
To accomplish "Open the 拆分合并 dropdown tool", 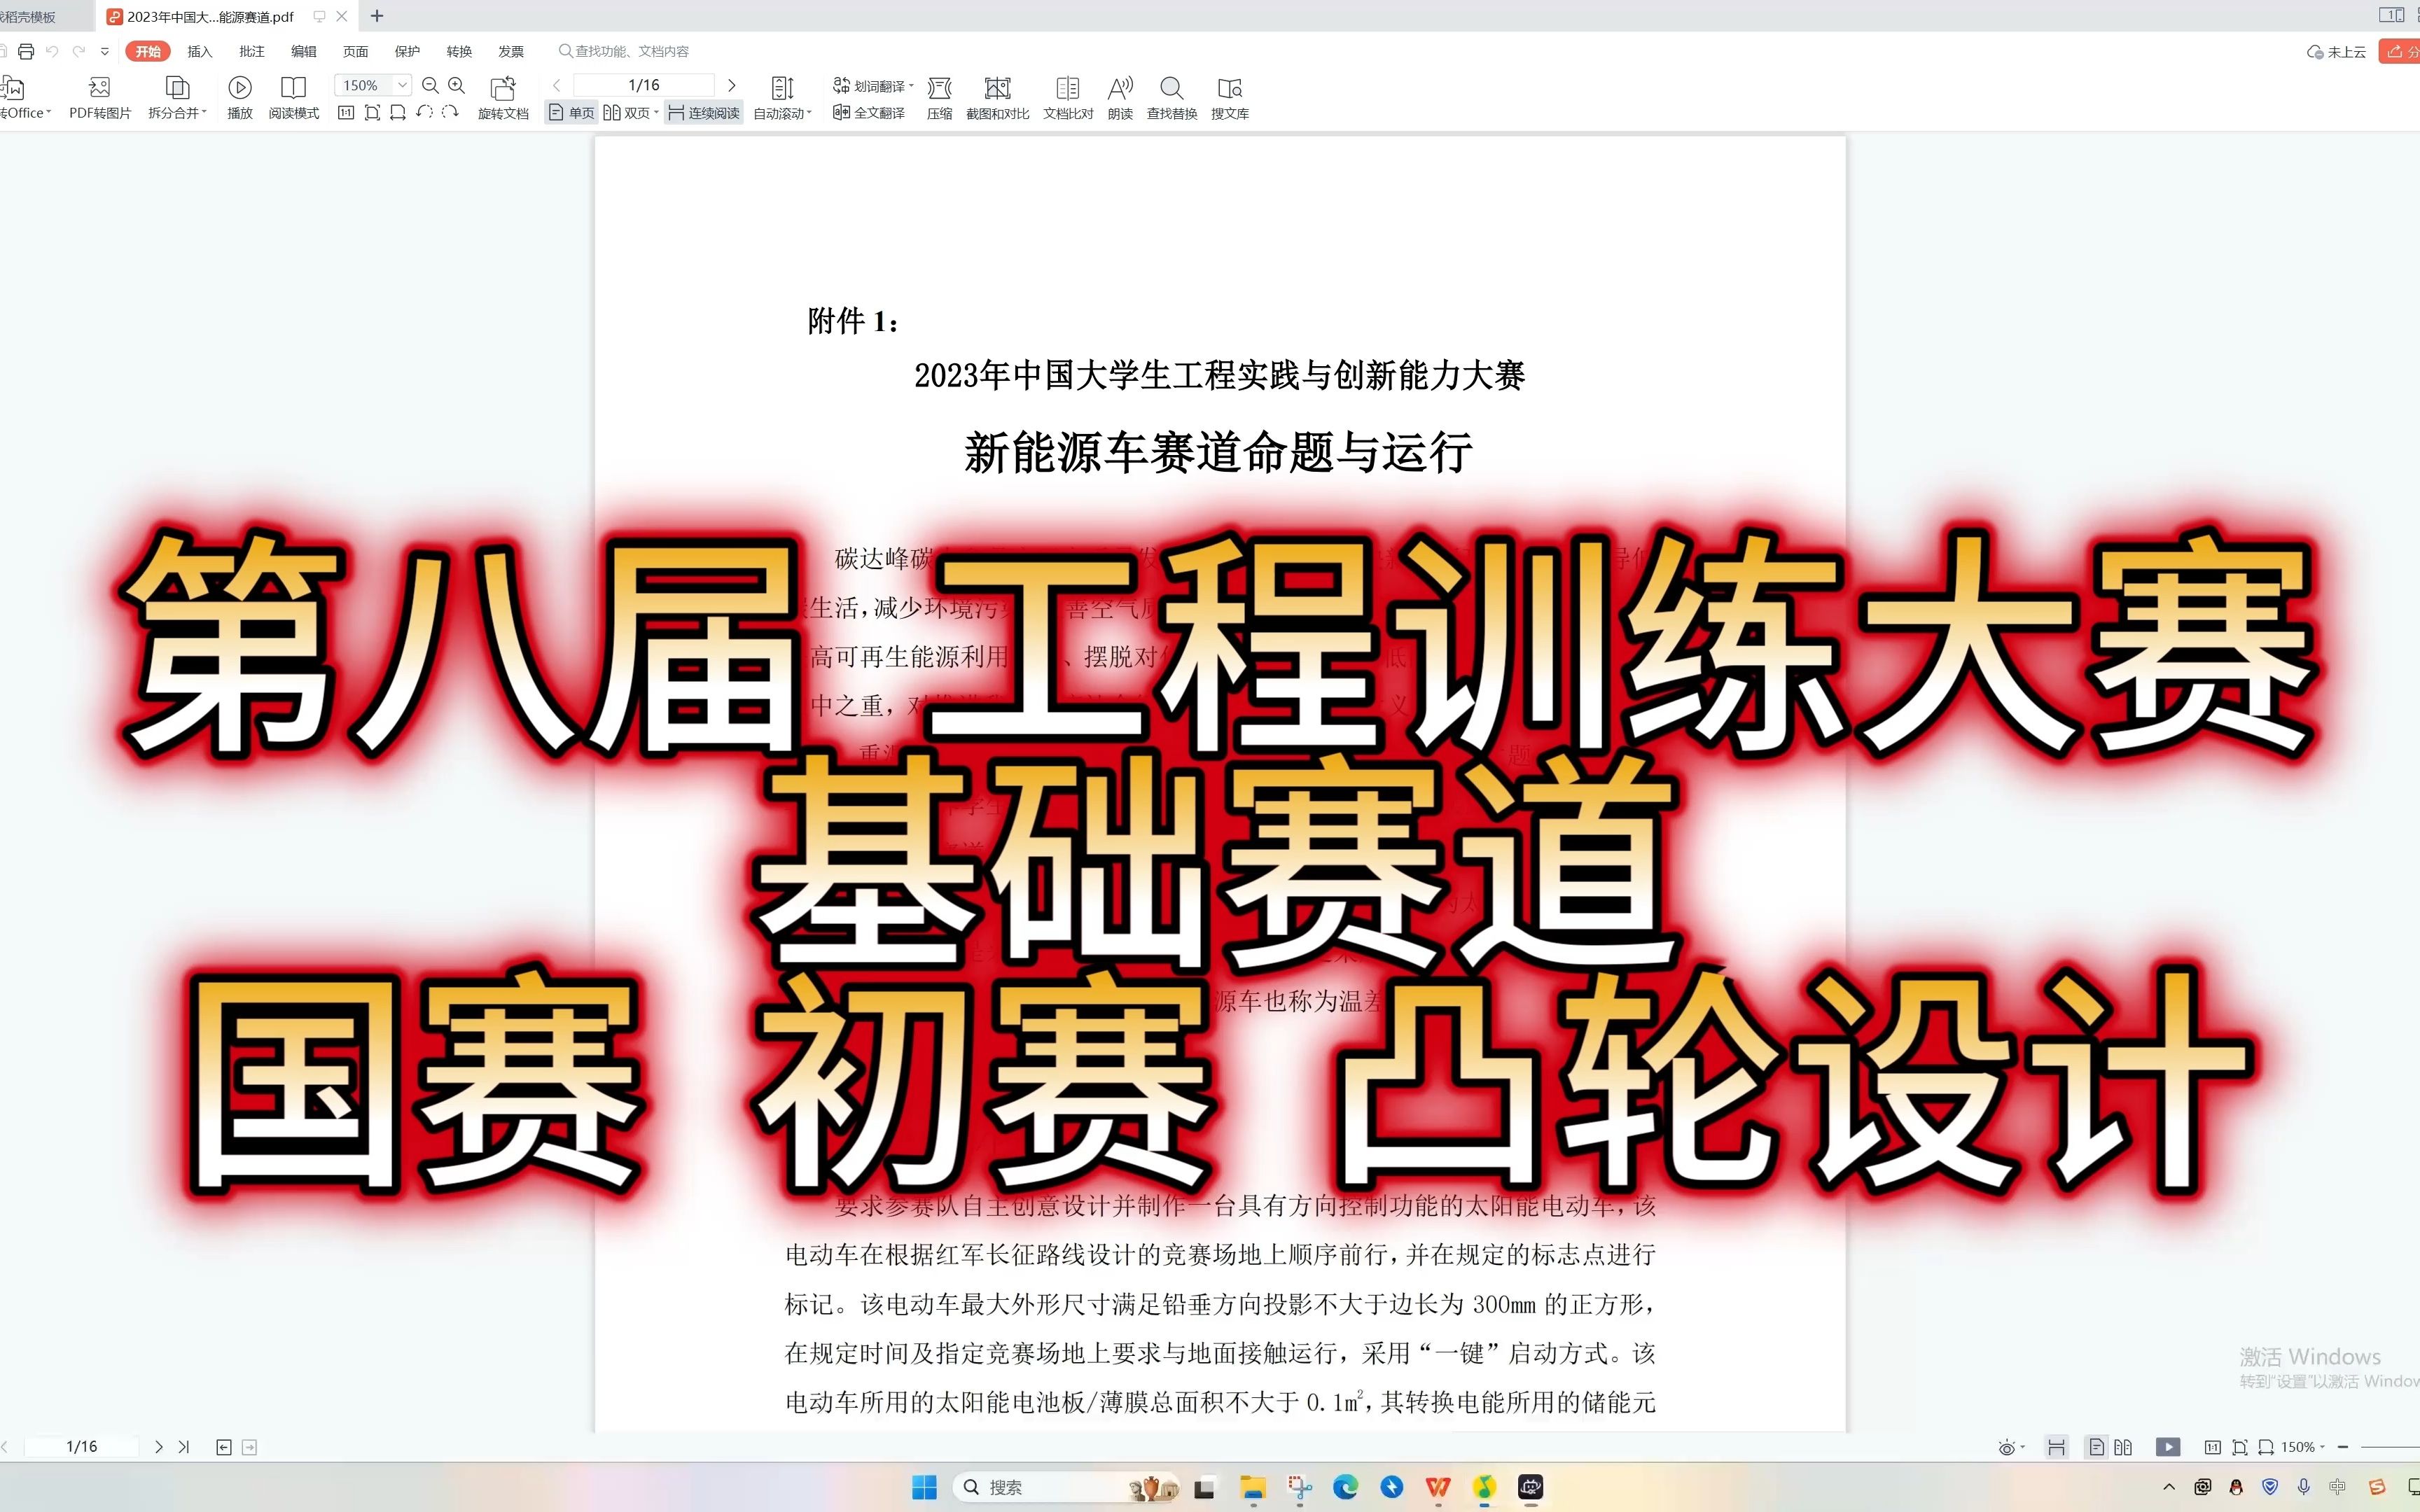I will 177,98.
